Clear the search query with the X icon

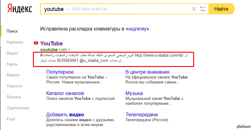[194, 9]
